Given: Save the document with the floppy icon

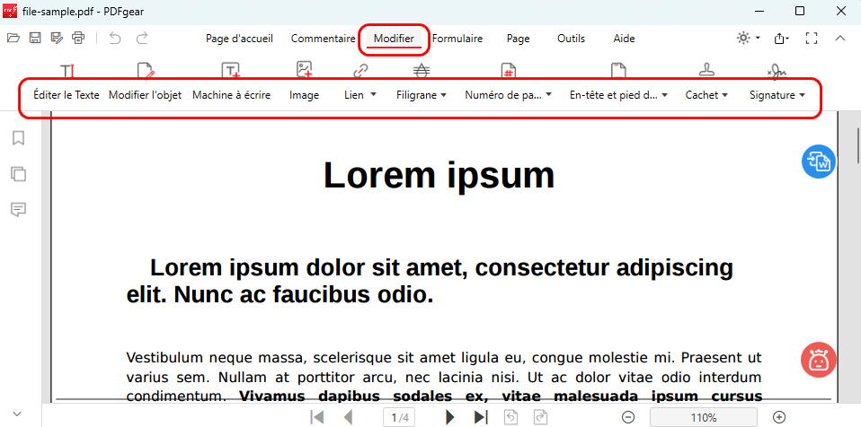Looking at the screenshot, I should click(x=34, y=38).
